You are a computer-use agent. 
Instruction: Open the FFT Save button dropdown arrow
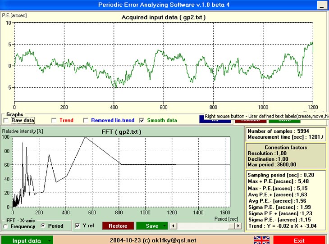click(164, 226)
